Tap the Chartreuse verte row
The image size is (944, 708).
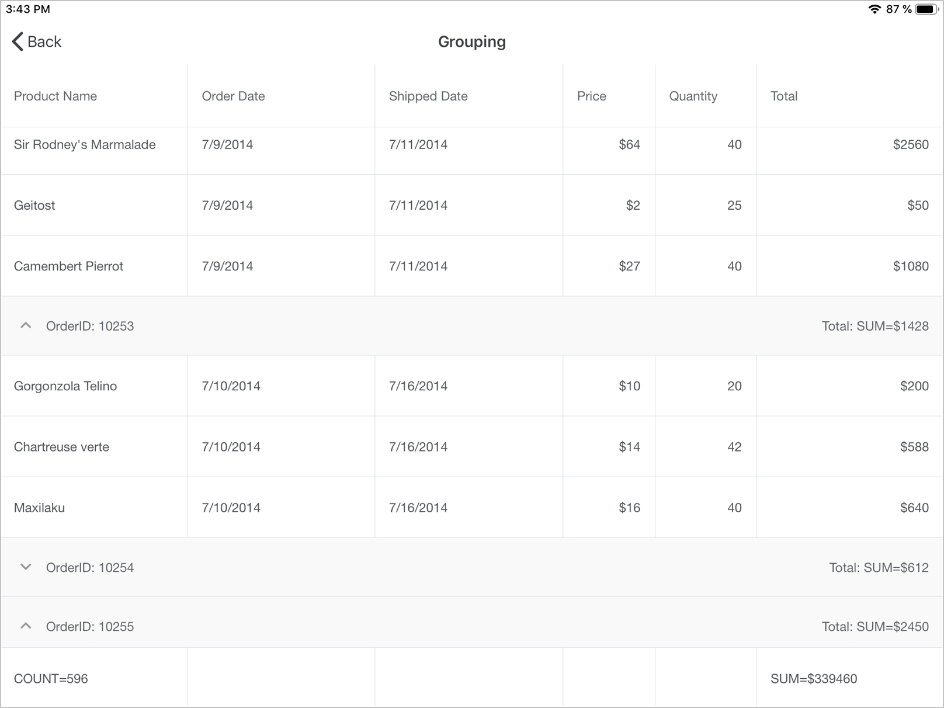pyautogui.click(x=61, y=447)
